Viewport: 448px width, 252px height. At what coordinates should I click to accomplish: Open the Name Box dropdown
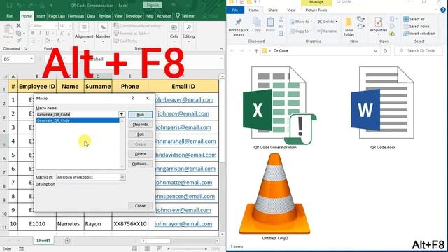(x=31, y=59)
